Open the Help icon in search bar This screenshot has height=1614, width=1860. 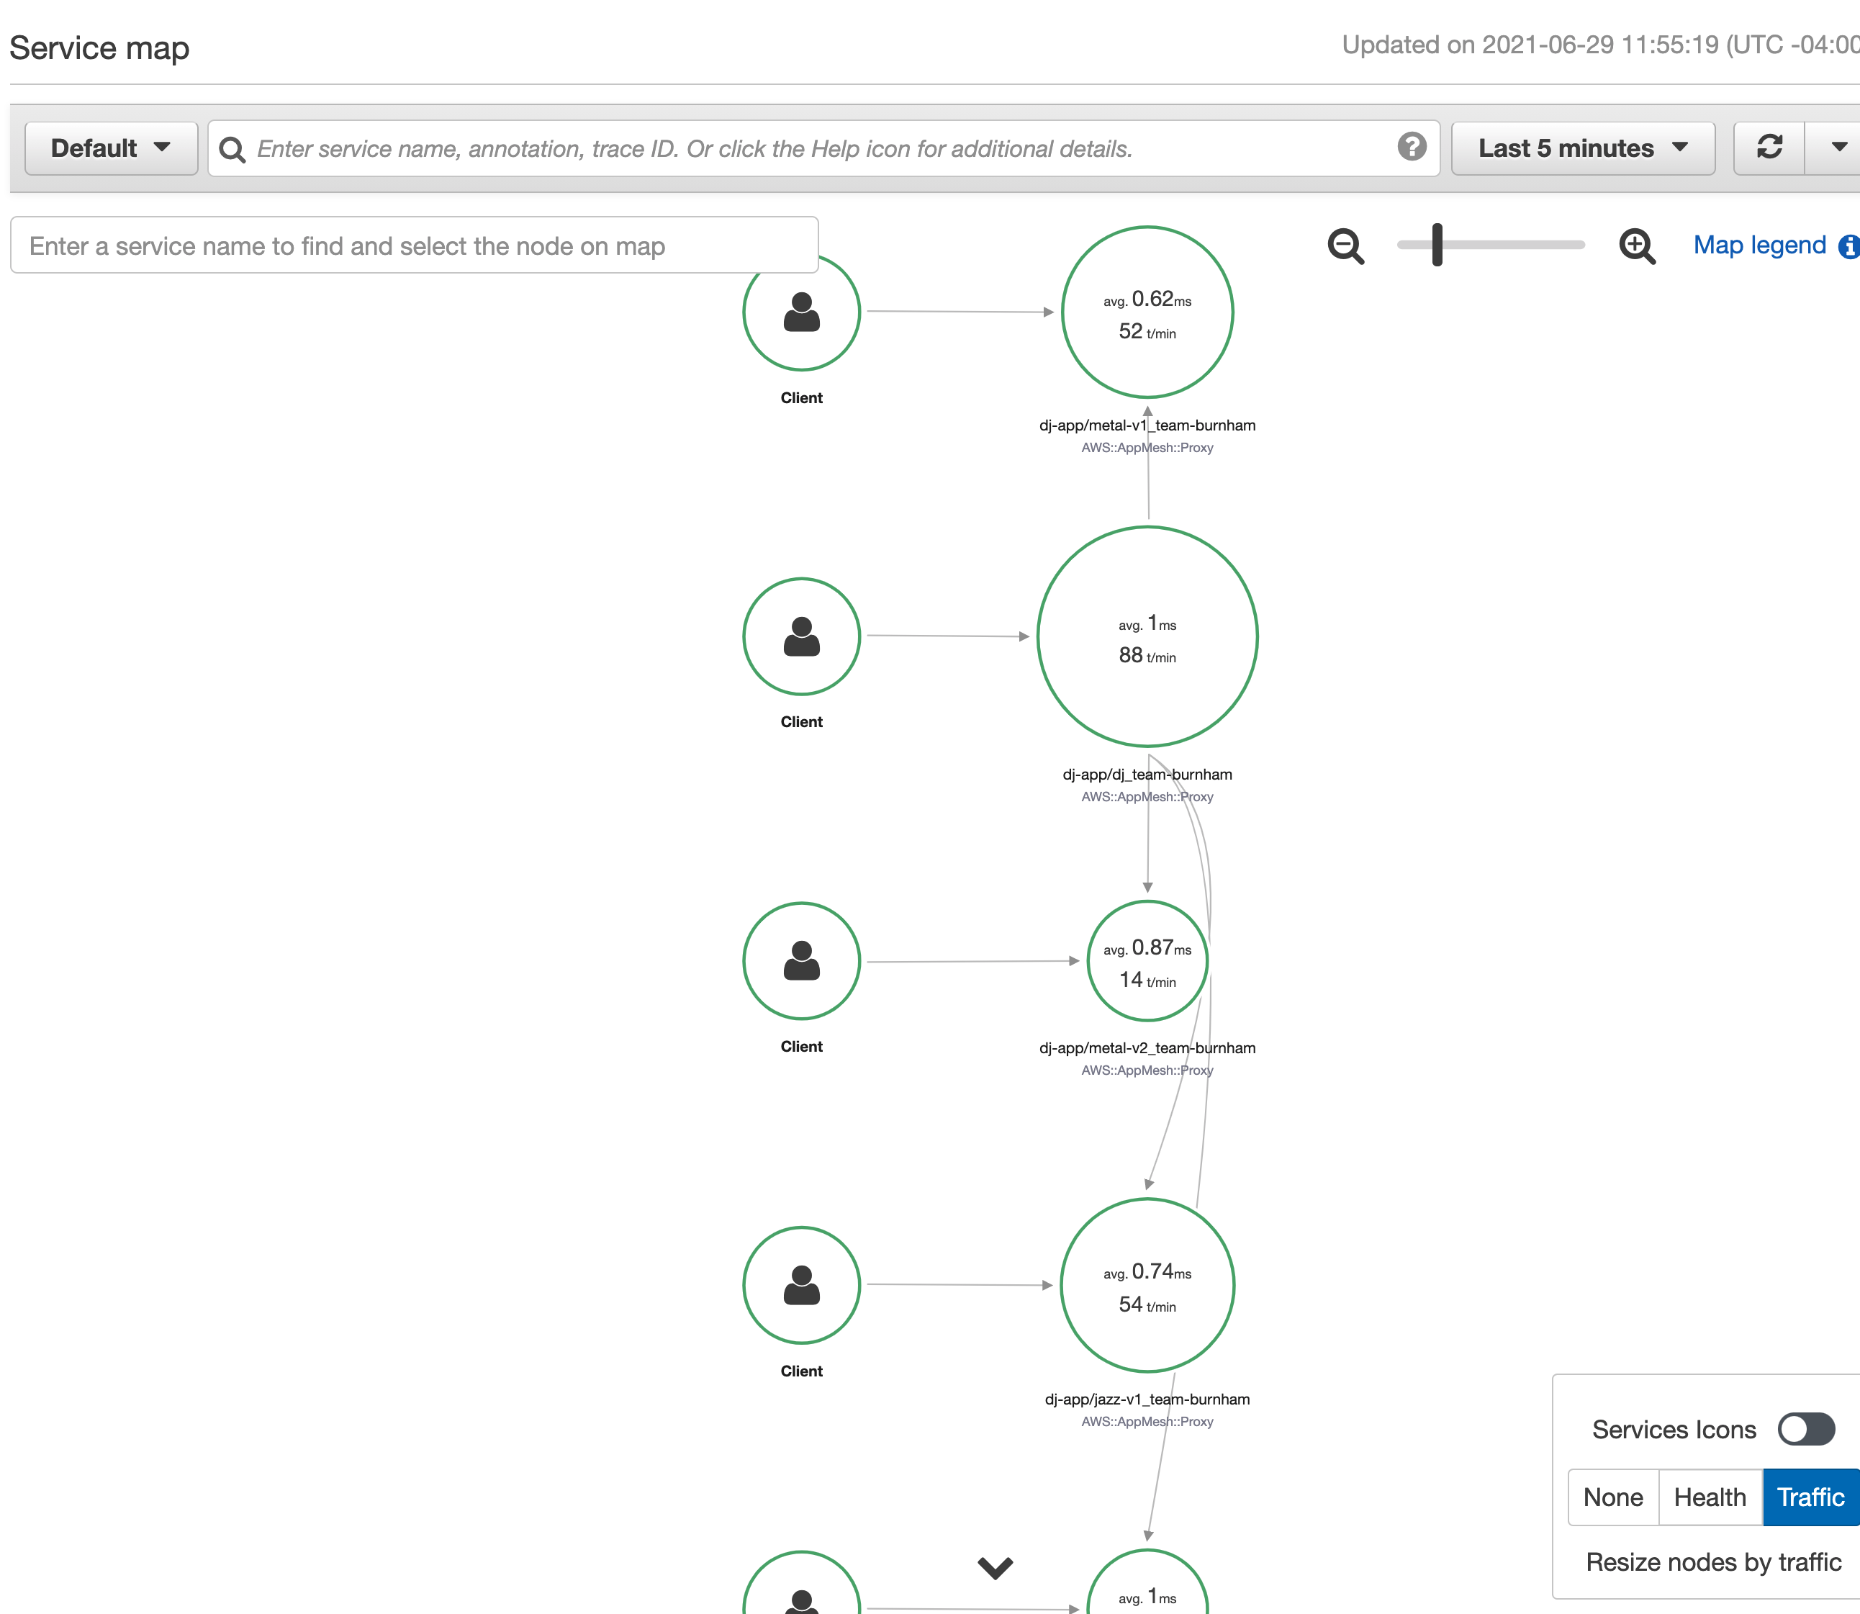coord(1412,147)
